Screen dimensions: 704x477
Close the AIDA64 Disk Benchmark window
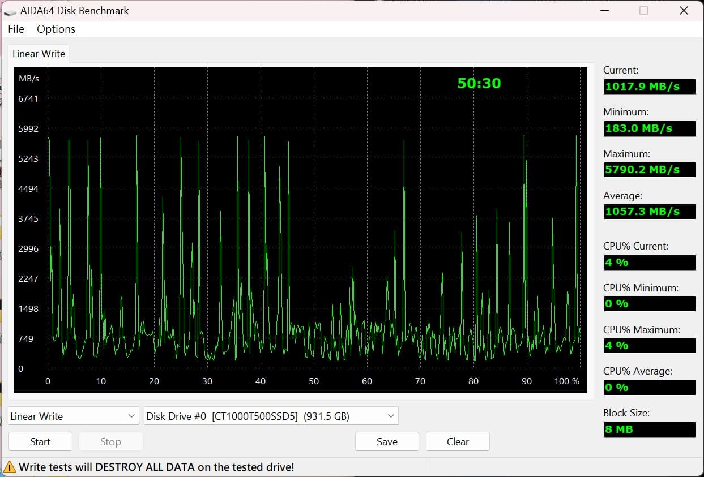[x=684, y=10]
